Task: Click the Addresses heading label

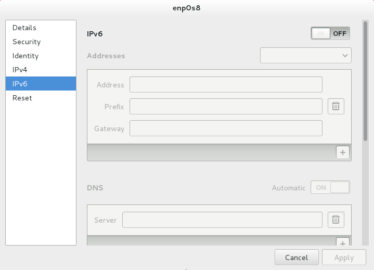Action: [106, 56]
